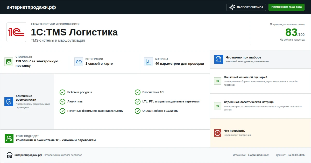Click the 1C logo thumbnail
The height and width of the screenshot is (163, 311).
coord(16,32)
